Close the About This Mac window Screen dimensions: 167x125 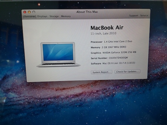(x=25, y=12)
